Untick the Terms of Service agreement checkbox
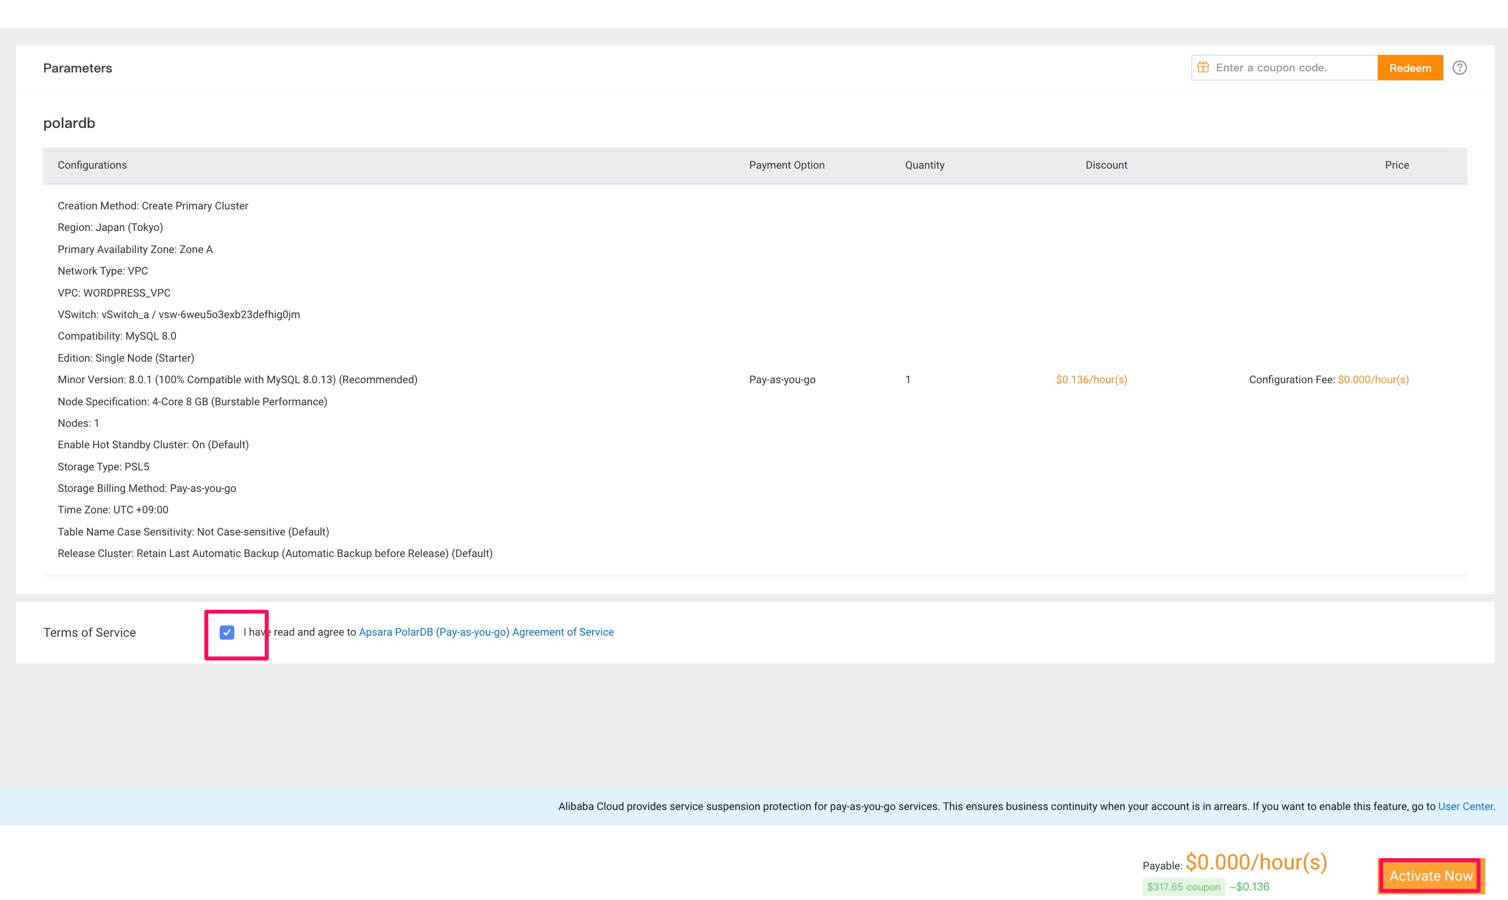This screenshot has width=1508, height=900. (227, 633)
